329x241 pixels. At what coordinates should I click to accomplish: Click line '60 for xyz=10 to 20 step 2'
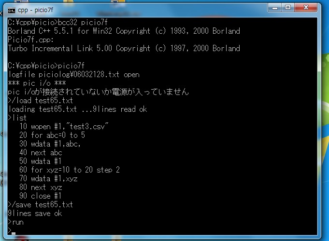70,170
